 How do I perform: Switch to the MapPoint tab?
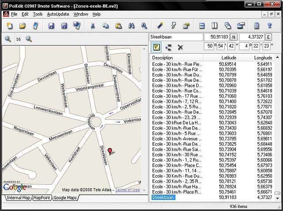click(42, 198)
